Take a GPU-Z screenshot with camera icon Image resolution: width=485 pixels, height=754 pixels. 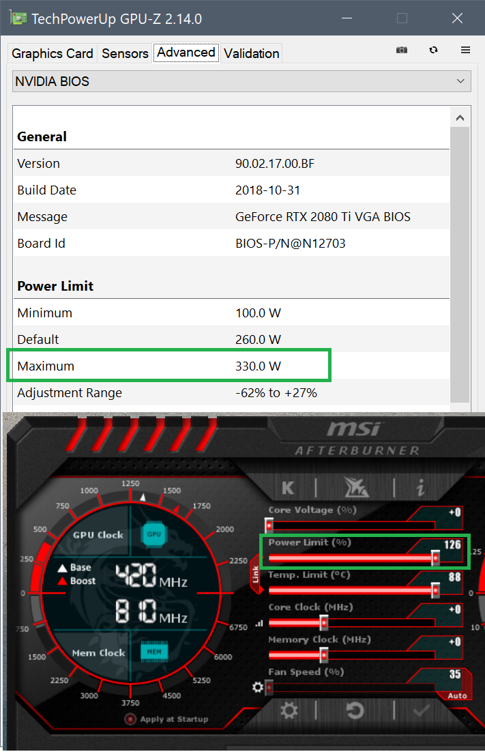pyautogui.click(x=401, y=50)
